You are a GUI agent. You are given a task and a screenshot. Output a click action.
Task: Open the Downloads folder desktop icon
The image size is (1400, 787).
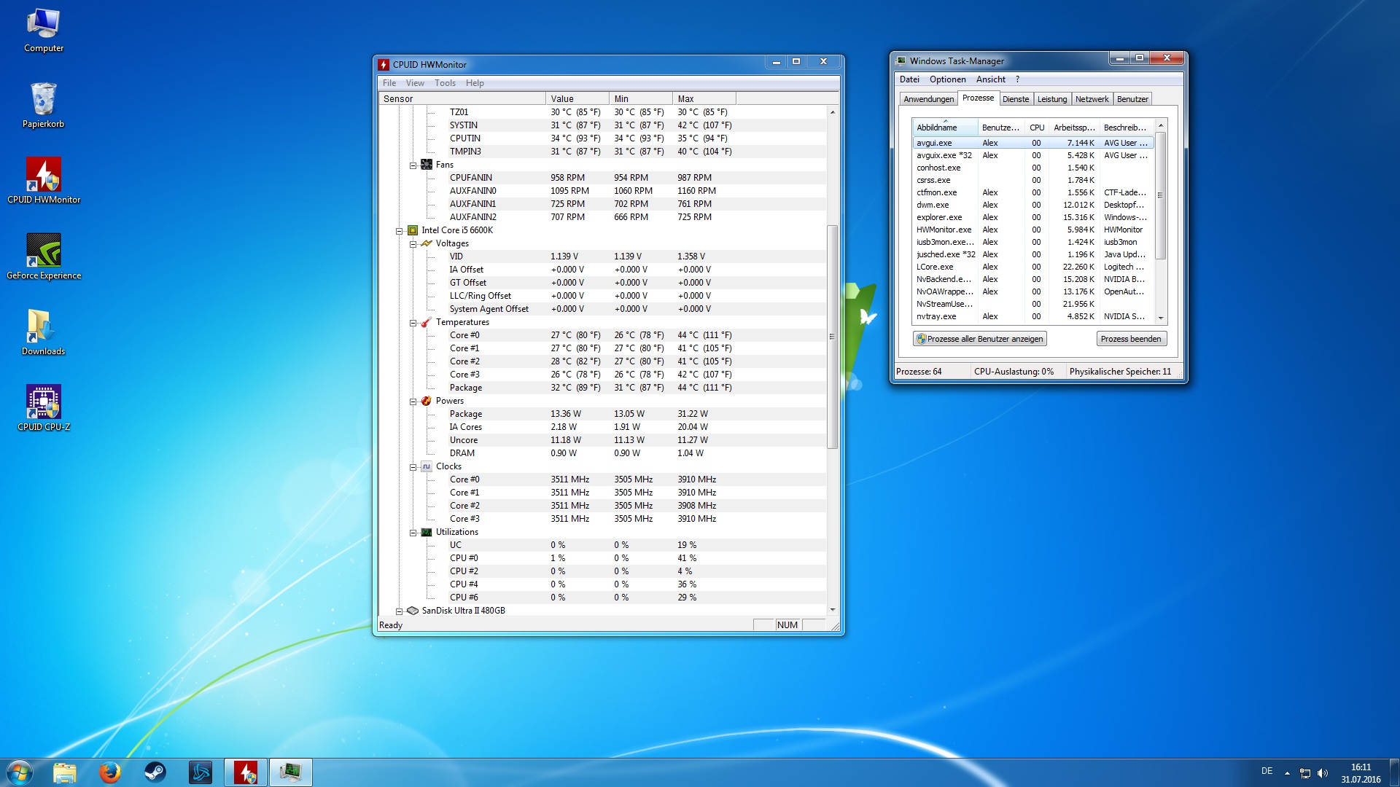click(x=44, y=326)
